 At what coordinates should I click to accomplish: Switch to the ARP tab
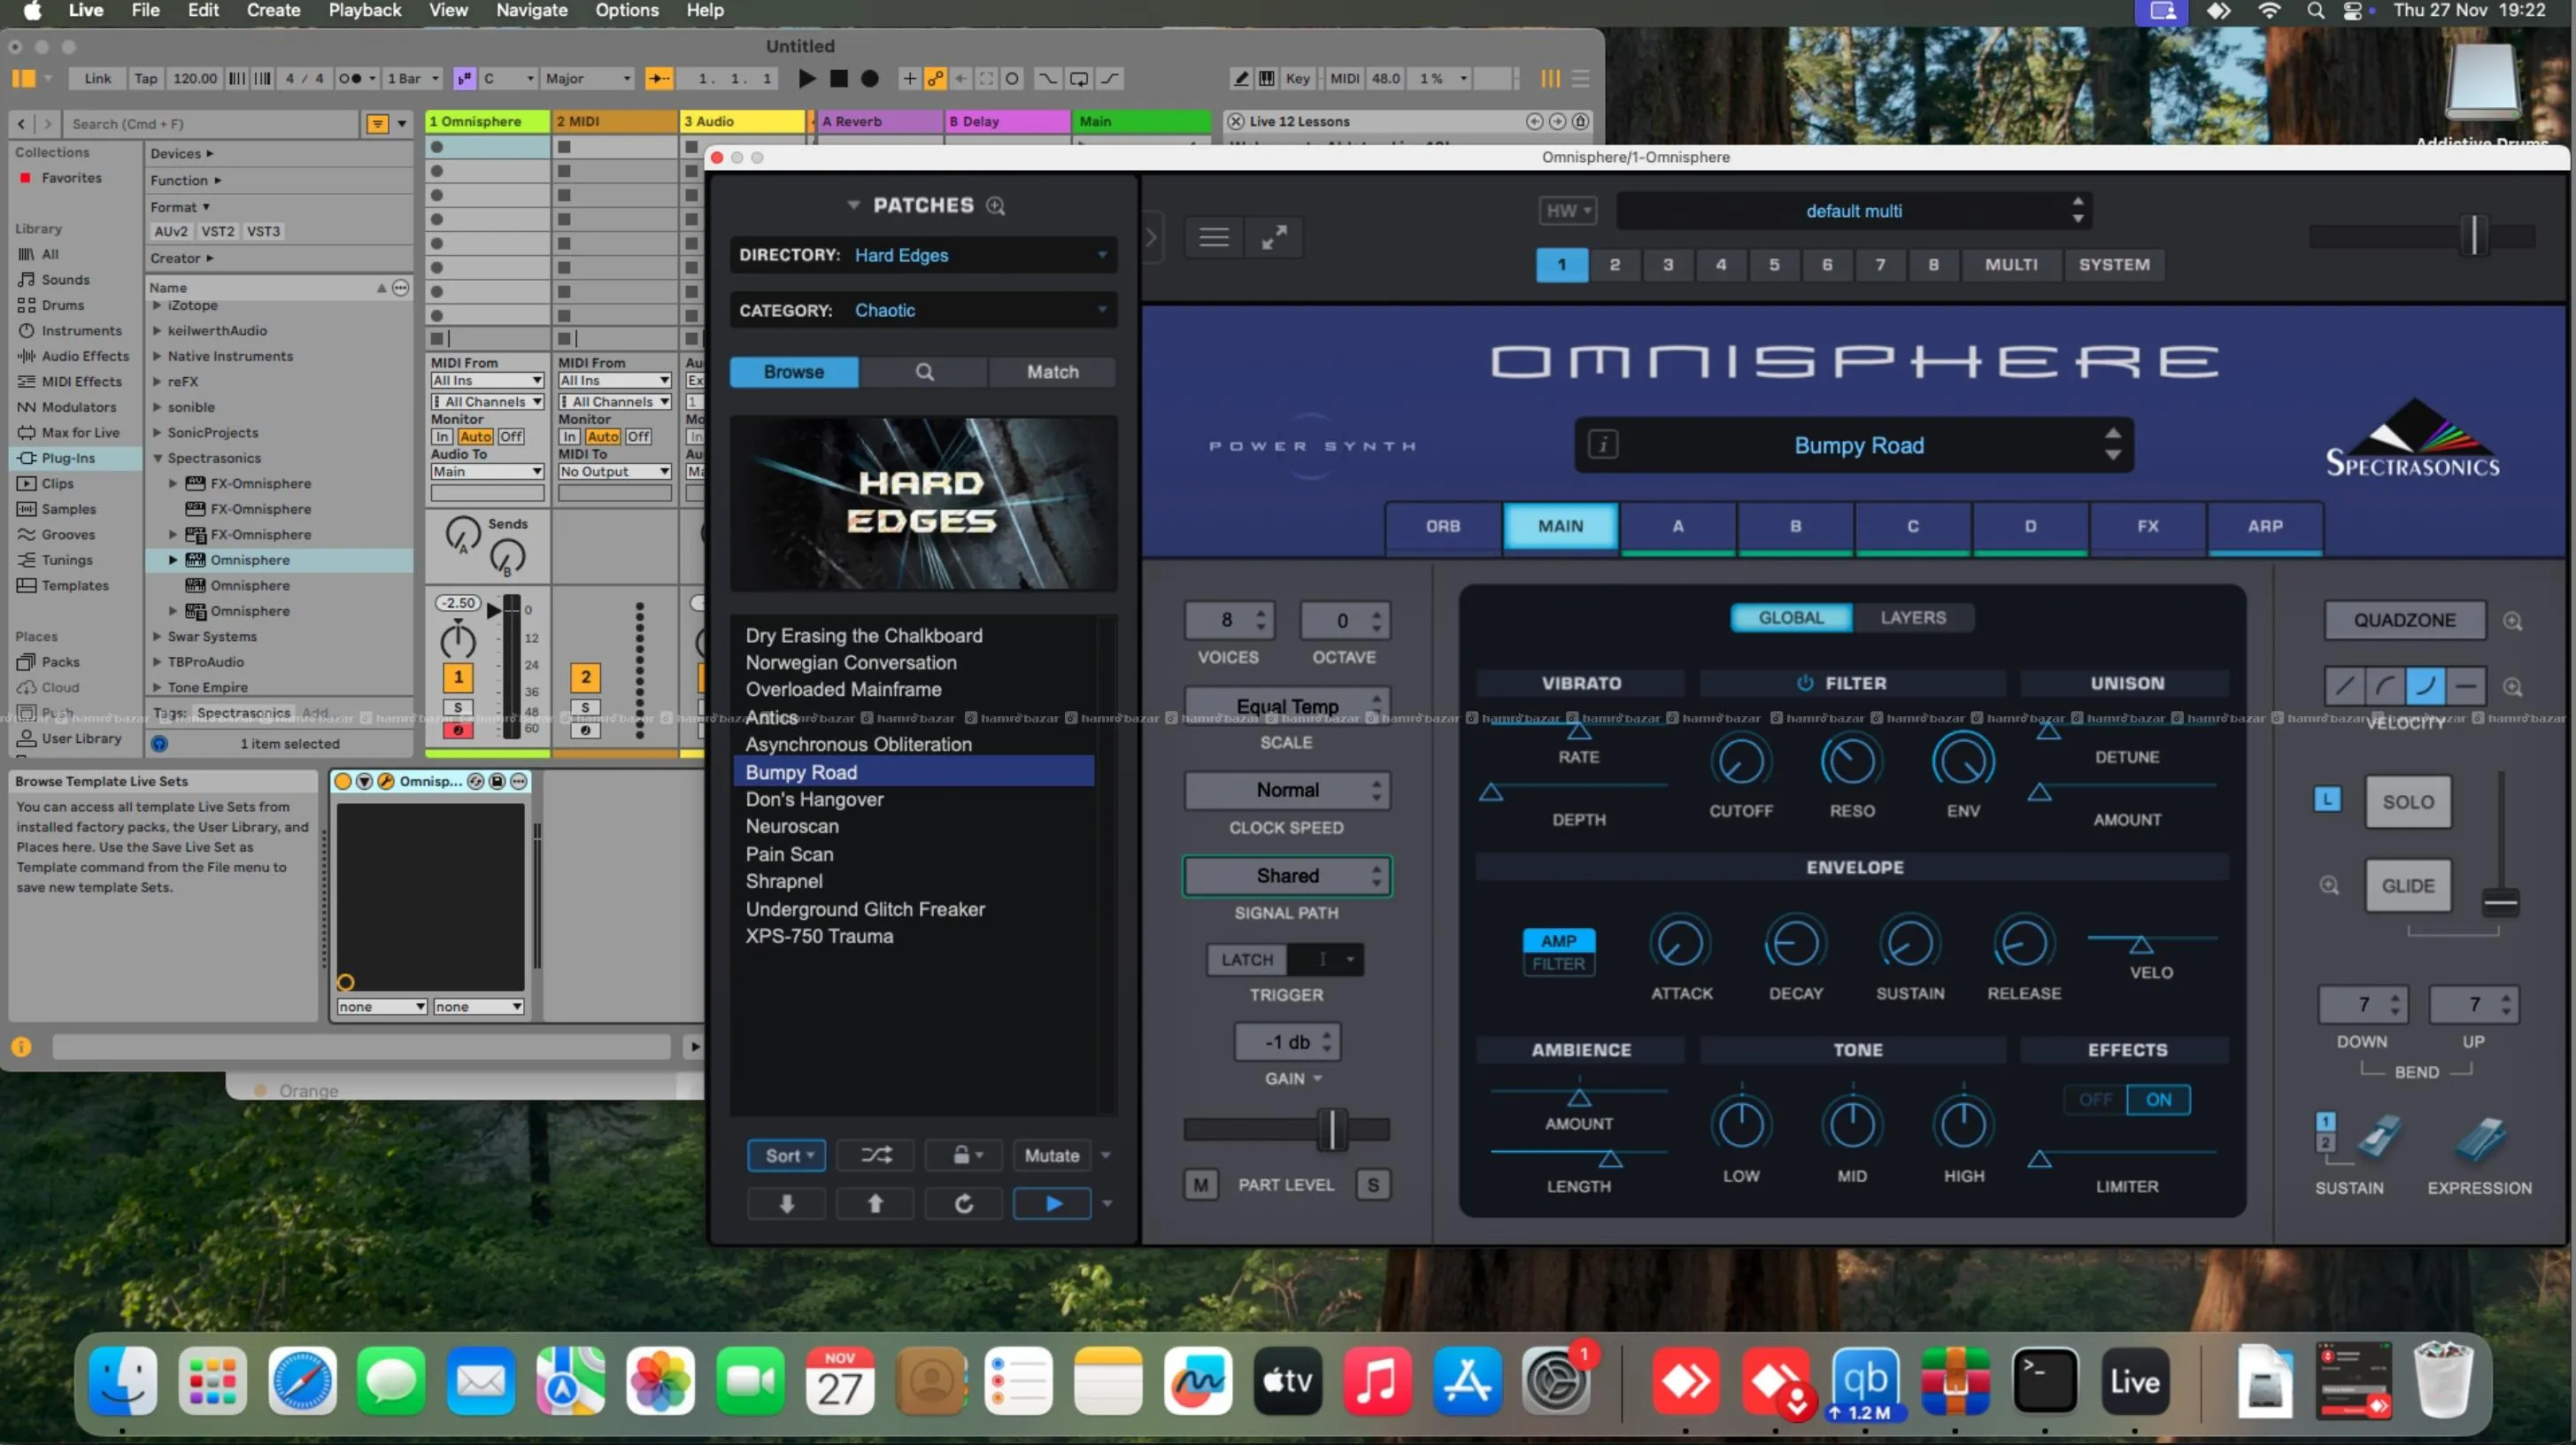(x=2265, y=526)
